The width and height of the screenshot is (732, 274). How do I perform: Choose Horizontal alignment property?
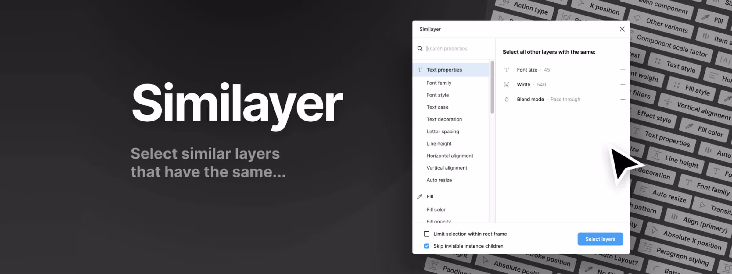[x=450, y=156]
